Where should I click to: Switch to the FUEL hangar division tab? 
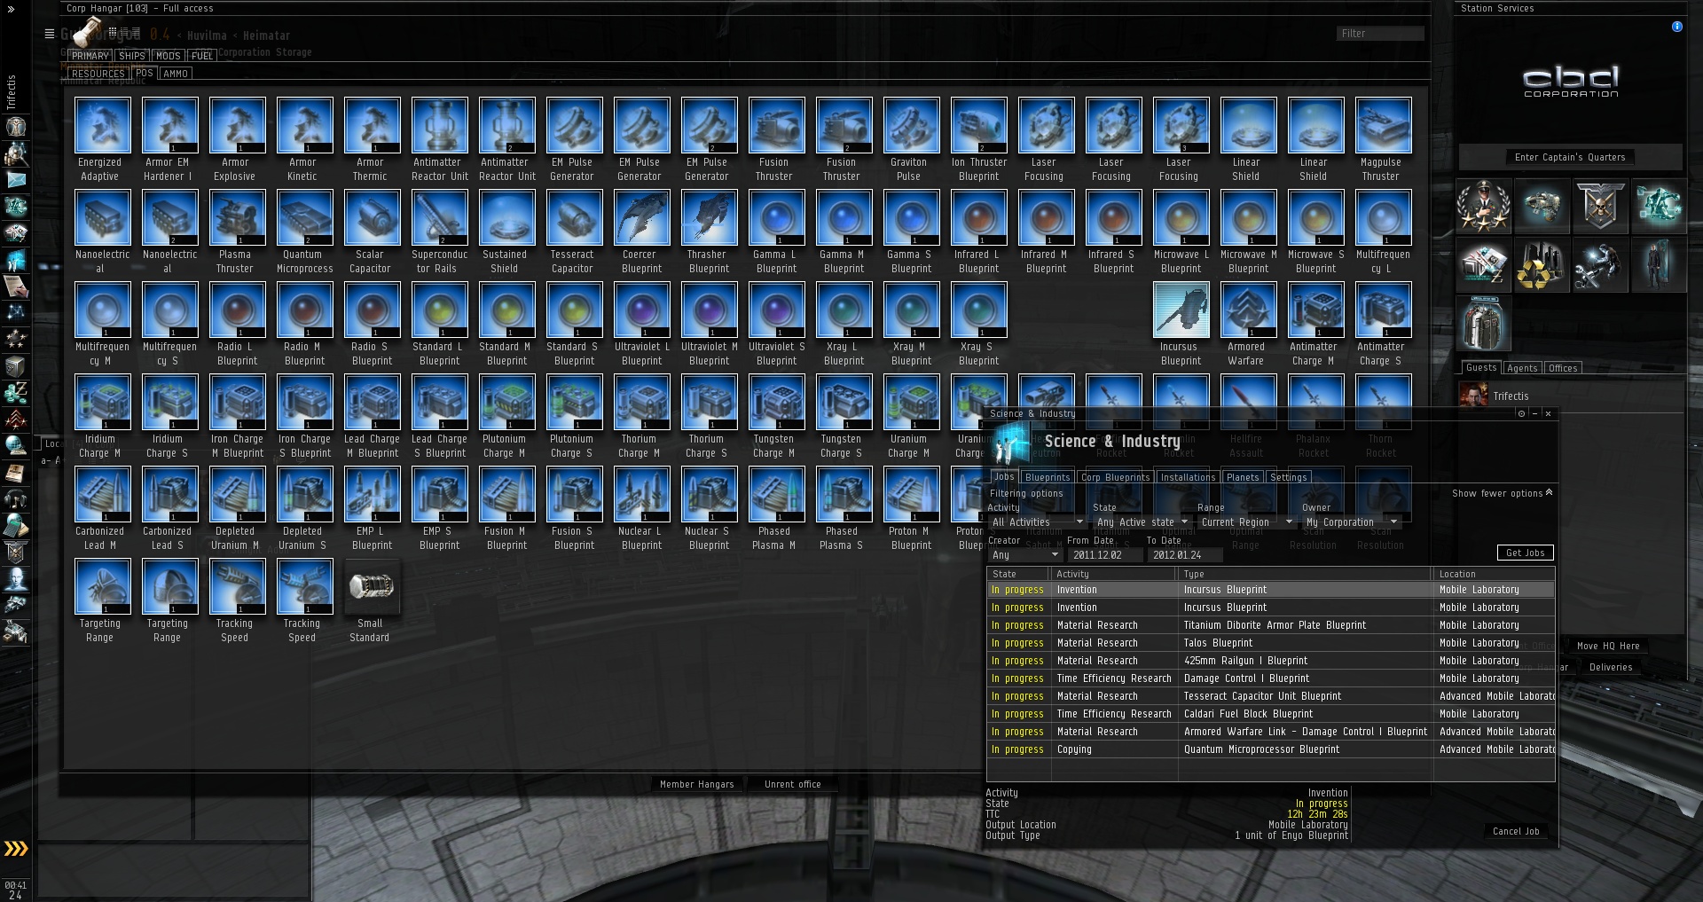[x=202, y=56]
